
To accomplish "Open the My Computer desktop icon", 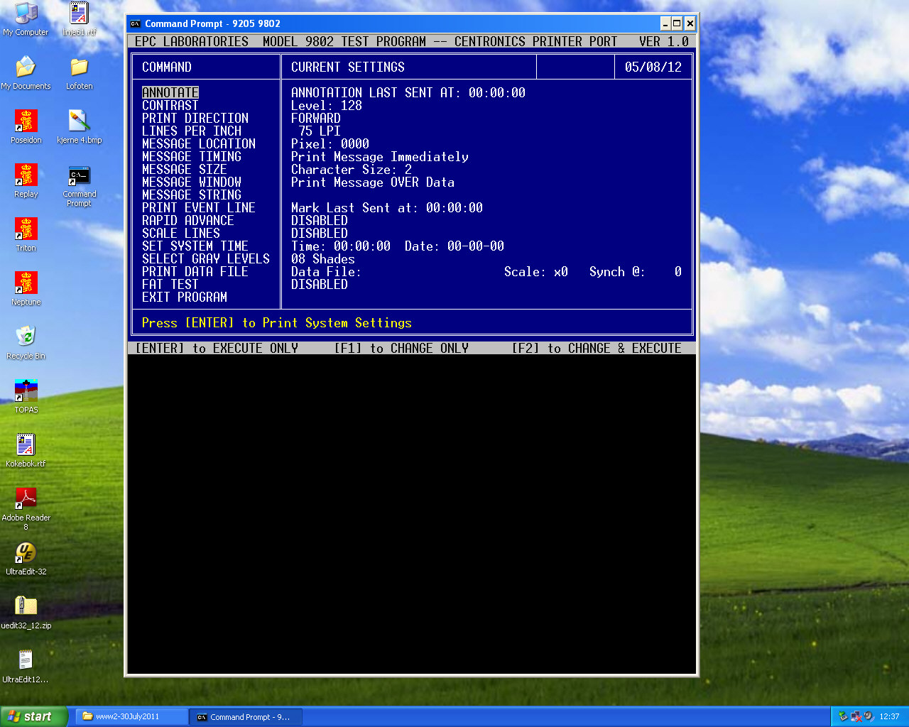I will point(26,14).
